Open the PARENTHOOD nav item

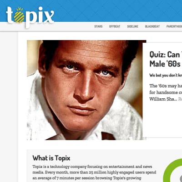[174, 26]
